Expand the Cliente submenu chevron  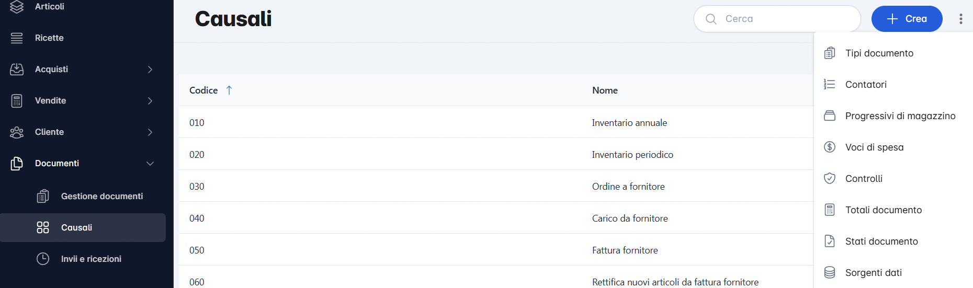[150, 132]
